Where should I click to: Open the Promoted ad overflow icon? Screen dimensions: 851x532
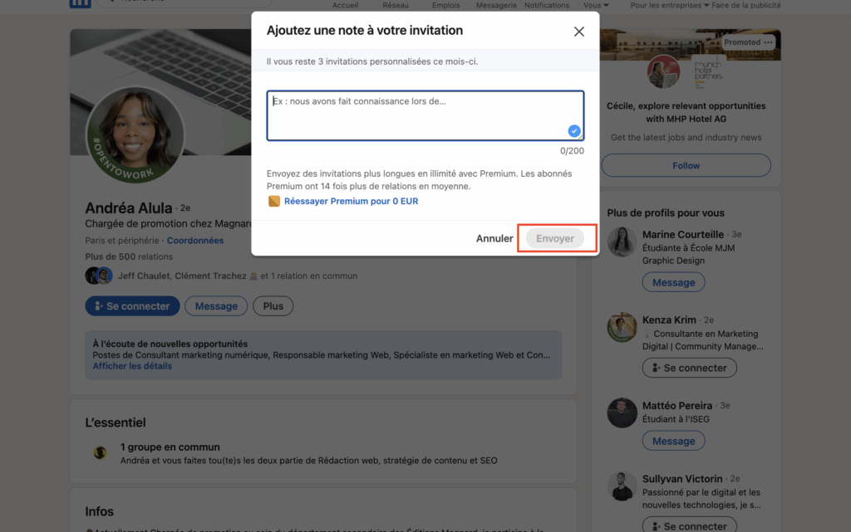tap(768, 41)
